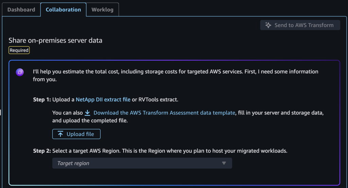Download the AWS Transform Assessment data template
This screenshot has height=188, width=348.
tap(164, 113)
